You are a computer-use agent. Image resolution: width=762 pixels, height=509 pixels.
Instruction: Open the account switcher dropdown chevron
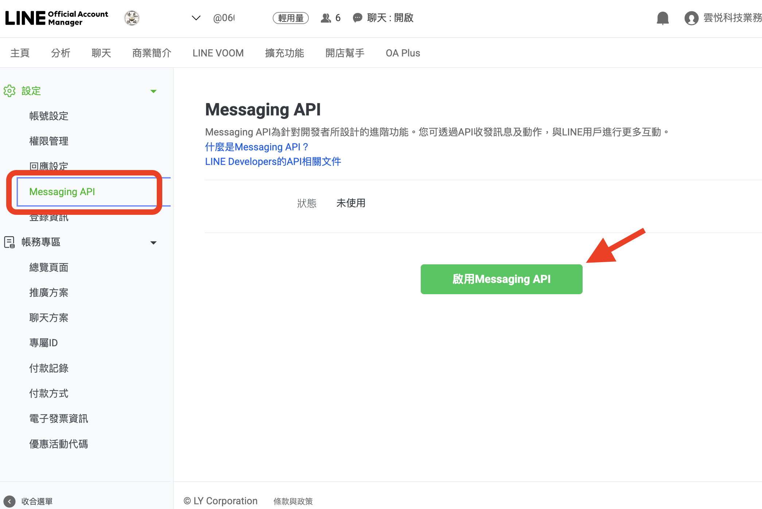pyautogui.click(x=196, y=18)
